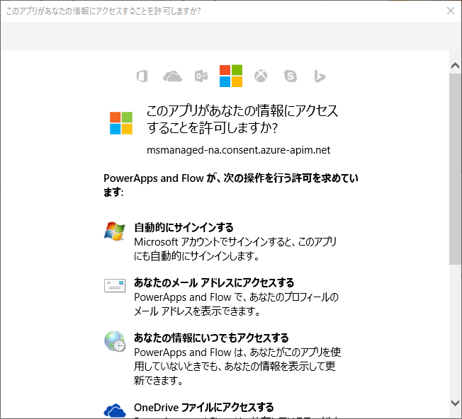462x419 pixels.
Task: Click the Microsoft アカウントでサインイン description text
Action: (235, 249)
